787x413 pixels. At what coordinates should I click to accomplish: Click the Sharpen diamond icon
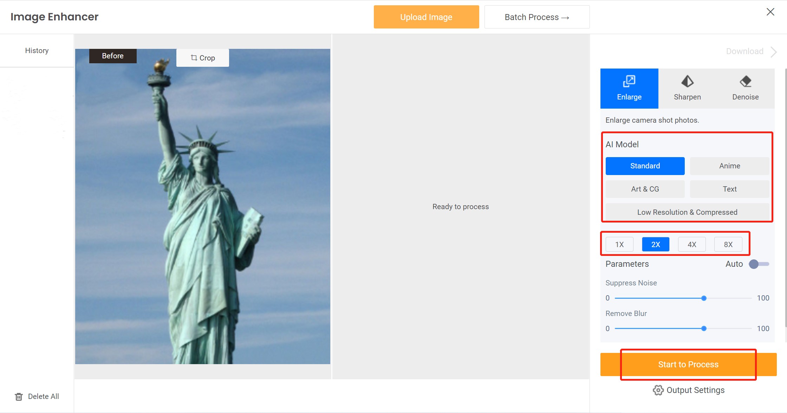[687, 82]
